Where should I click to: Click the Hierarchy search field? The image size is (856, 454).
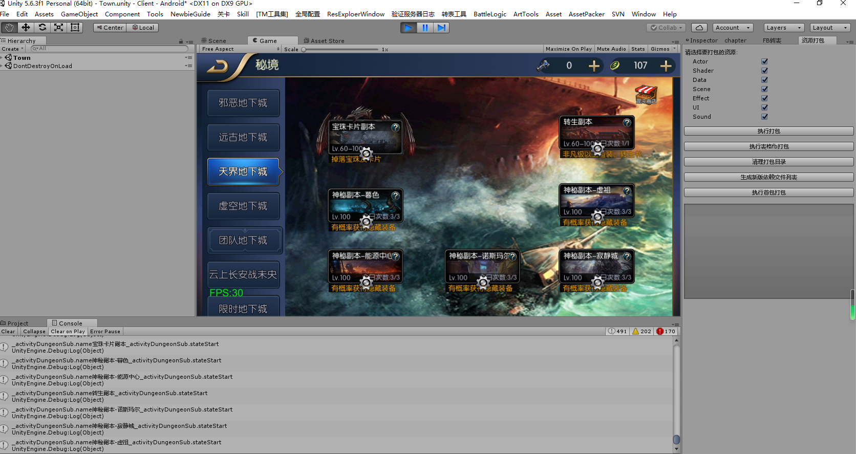(x=110, y=49)
